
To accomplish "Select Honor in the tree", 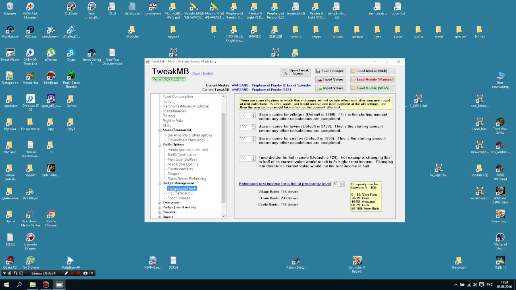I will (x=168, y=101).
